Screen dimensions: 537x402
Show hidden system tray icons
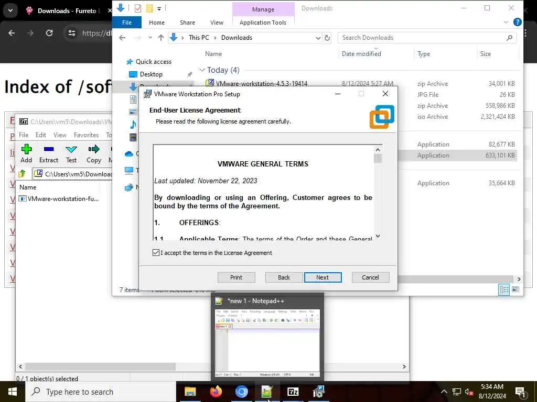tap(444, 392)
